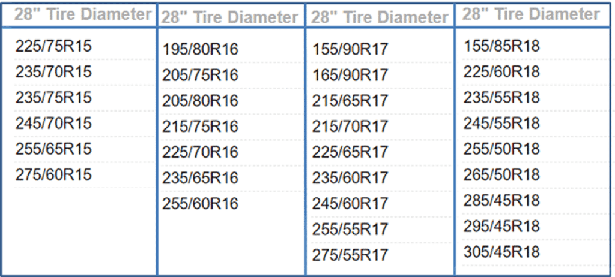Screen dimensions: 615x277
Task: Choose the 225/65R17 entry
Action: 350,152
